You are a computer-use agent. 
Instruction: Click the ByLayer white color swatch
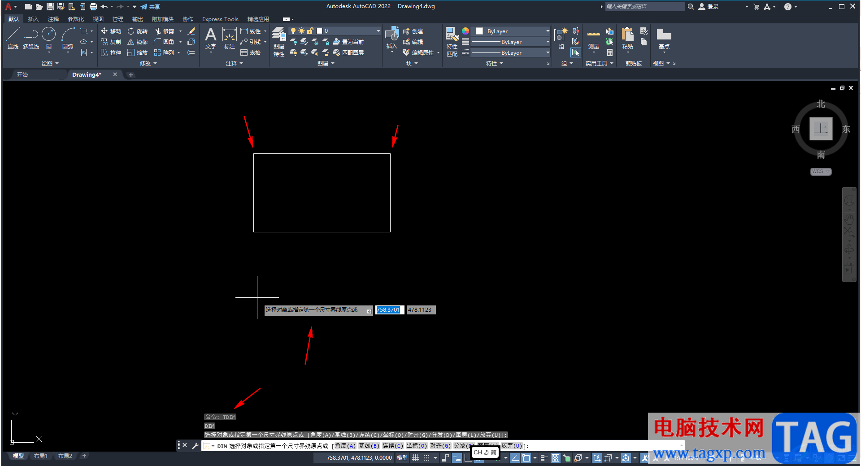[x=479, y=31]
